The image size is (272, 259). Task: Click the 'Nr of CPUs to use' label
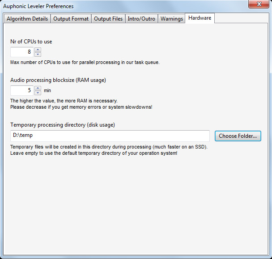pos(31,42)
